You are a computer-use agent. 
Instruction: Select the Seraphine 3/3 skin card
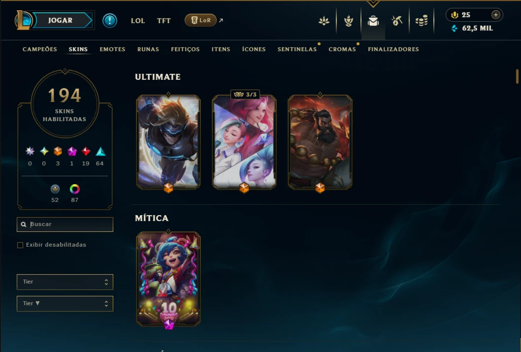[244, 142]
